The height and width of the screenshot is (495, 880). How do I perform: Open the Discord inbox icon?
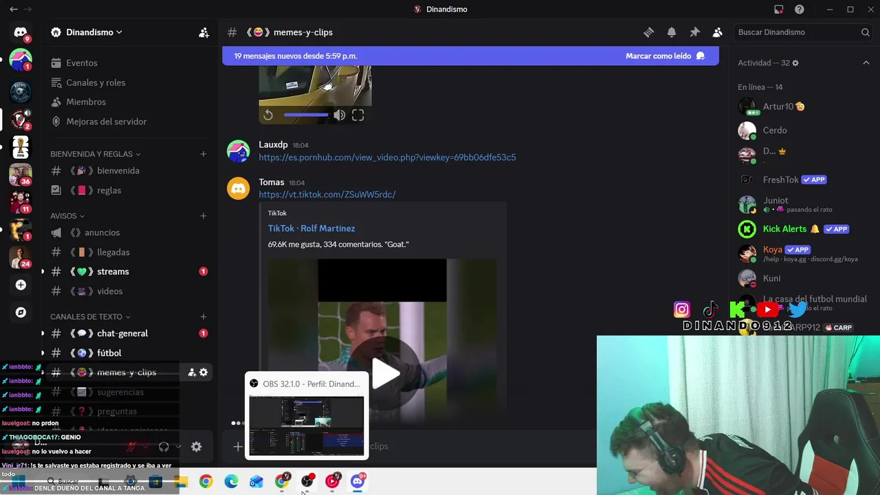779,10
